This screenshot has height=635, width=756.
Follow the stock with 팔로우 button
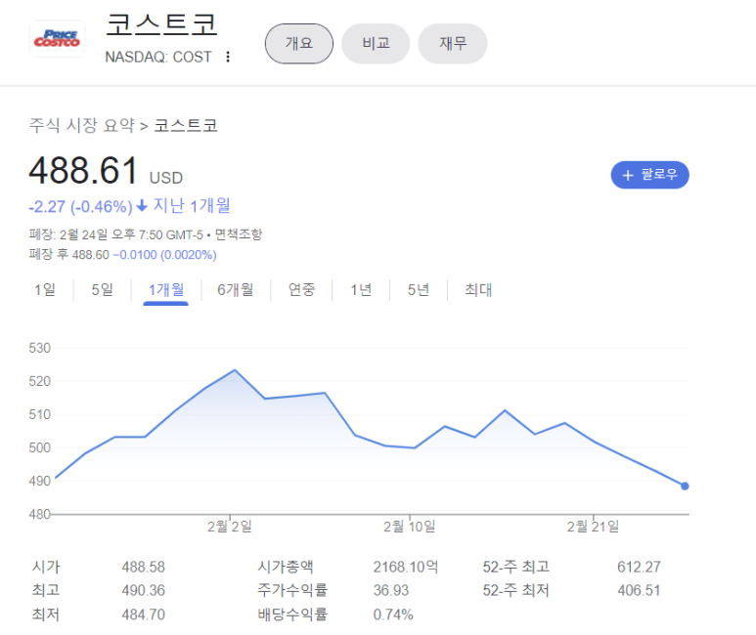pos(649,175)
